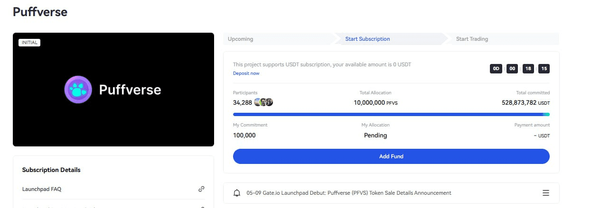
Task: Click the USDT subscription availability notice
Action: [322, 64]
